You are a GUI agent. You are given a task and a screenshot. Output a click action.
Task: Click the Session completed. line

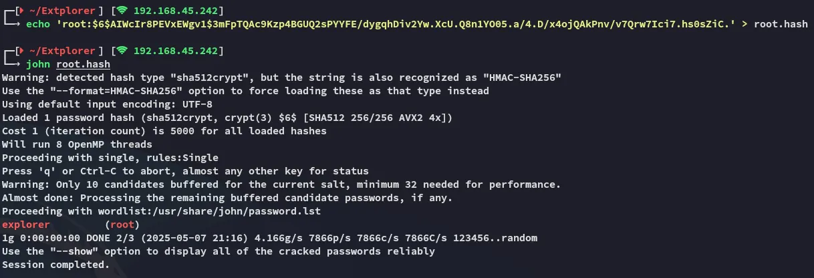[x=55, y=265]
